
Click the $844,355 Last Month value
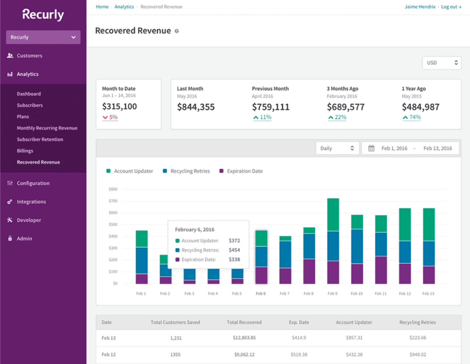(196, 107)
